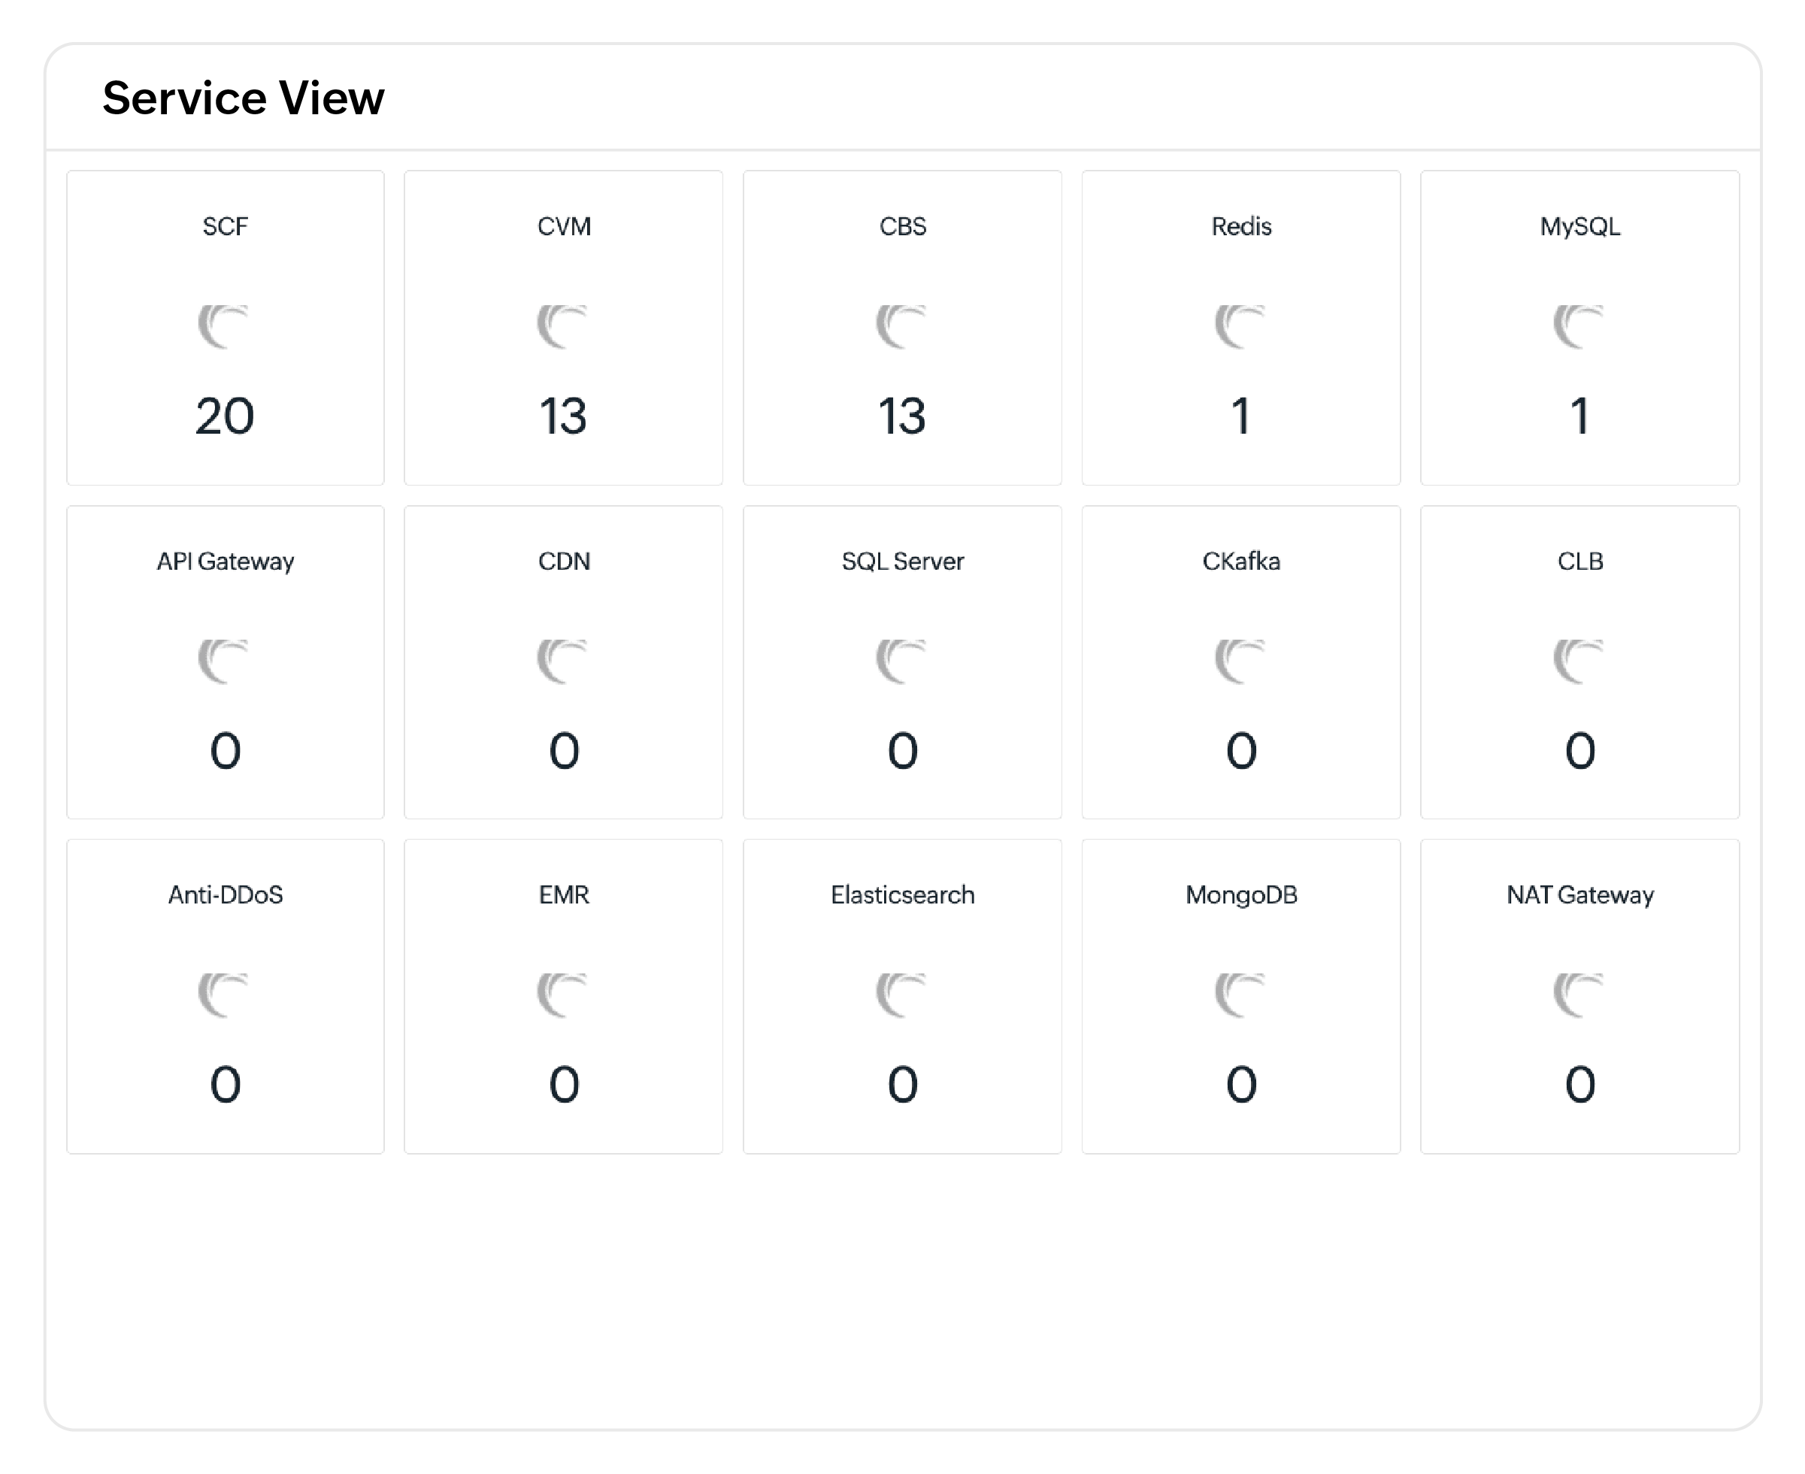Click the API Gateway service icon

coord(223,661)
